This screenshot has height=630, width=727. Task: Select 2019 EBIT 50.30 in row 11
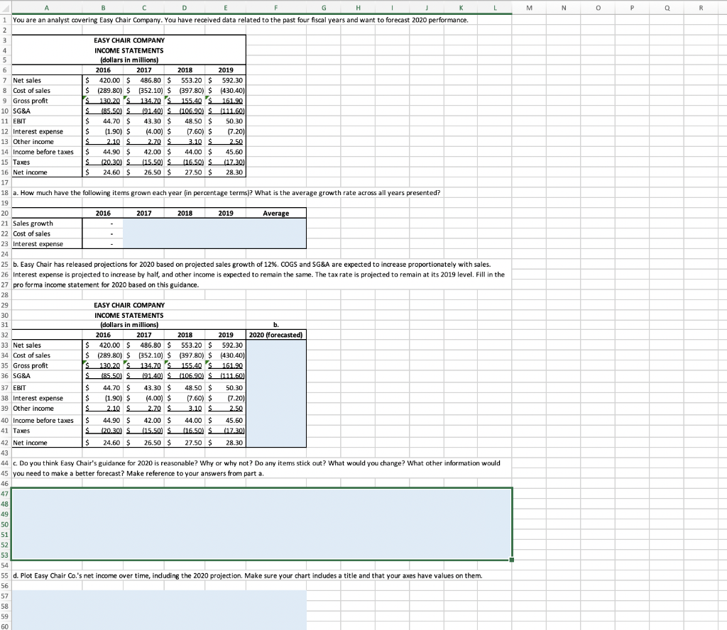pos(226,121)
